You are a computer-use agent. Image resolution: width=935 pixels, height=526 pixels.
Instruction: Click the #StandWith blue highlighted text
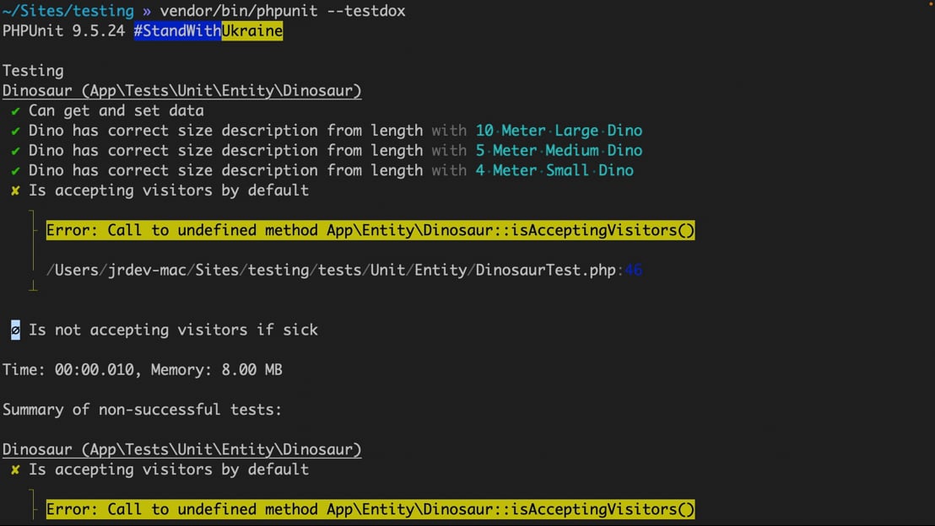pos(177,31)
